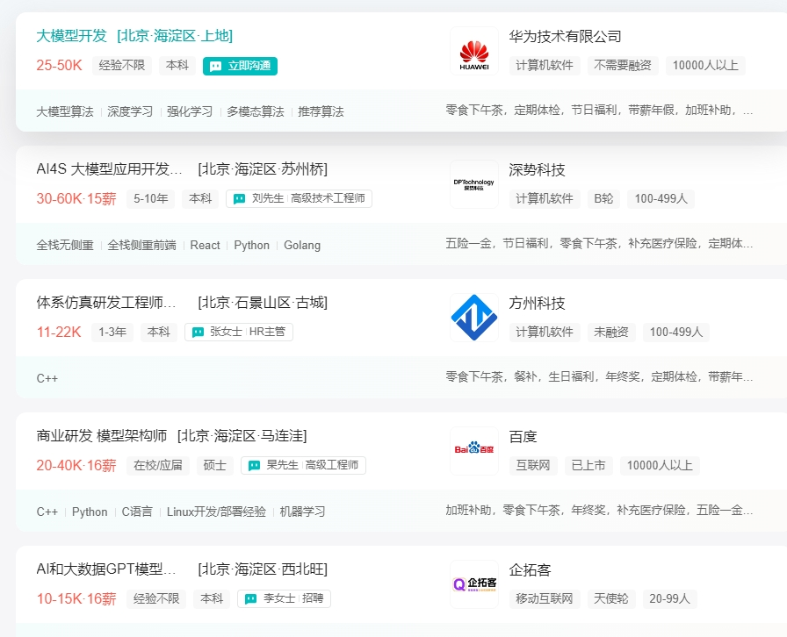Open the AI4S 大模型应用开发 job posting
This screenshot has height=637, width=787.
pyautogui.click(x=109, y=169)
